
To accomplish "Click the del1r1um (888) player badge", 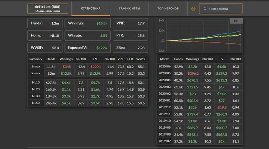I will click(48, 8).
